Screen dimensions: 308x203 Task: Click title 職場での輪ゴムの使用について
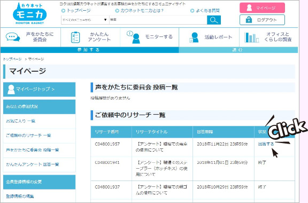pos(161,190)
